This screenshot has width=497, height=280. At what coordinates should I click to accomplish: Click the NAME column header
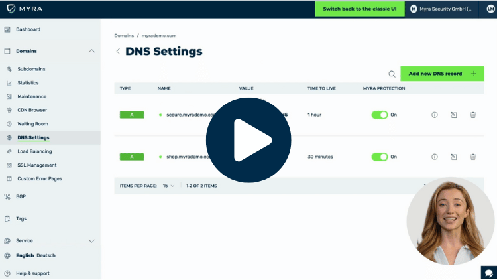click(x=164, y=88)
